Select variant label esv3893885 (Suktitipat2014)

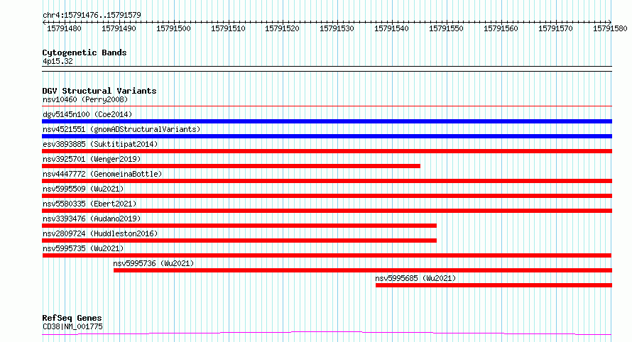click(x=100, y=144)
